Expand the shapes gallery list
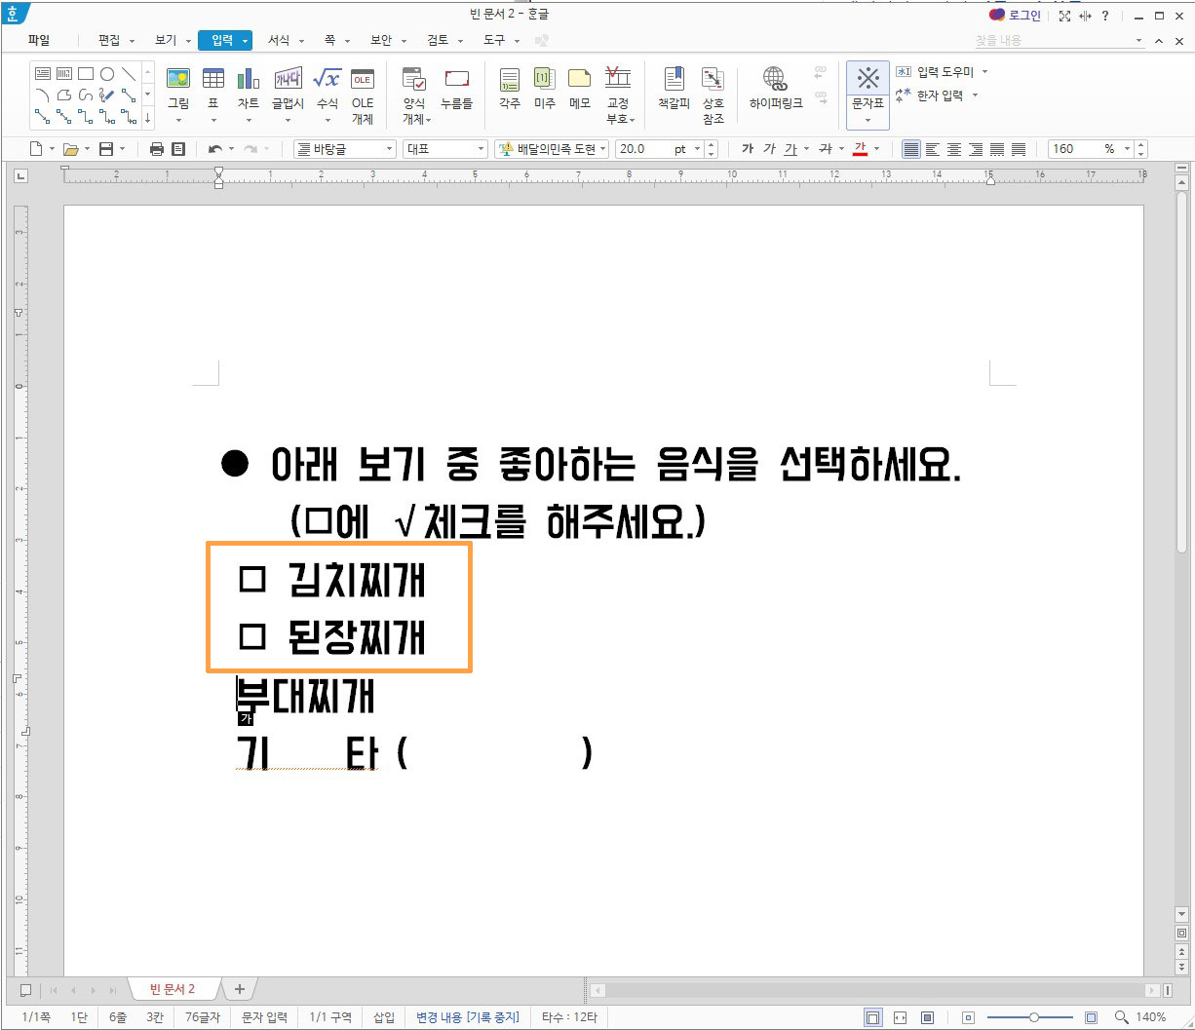Screen dimensions: 1195x1030 147,117
